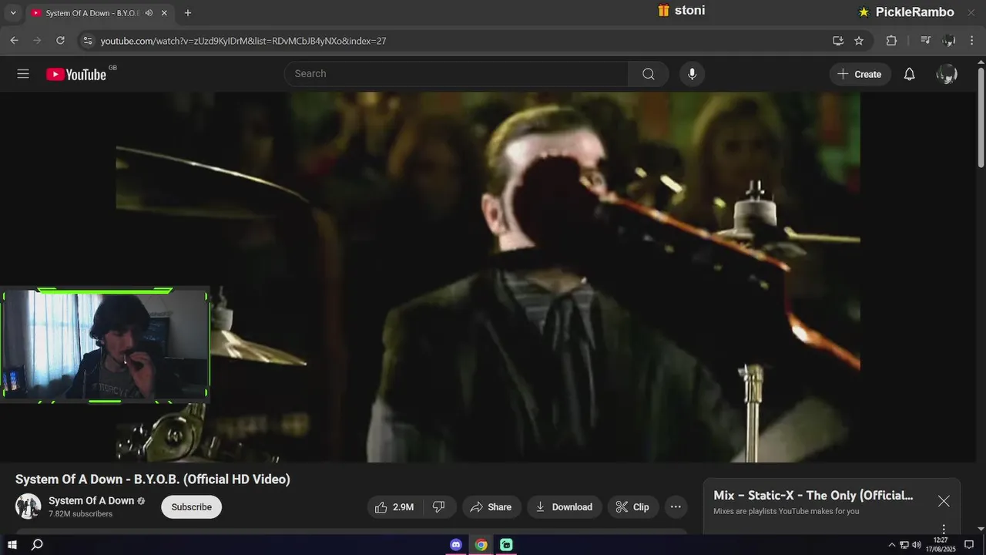Reload the current page
The width and height of the screenshot is (986, 555).
(60, 40)
